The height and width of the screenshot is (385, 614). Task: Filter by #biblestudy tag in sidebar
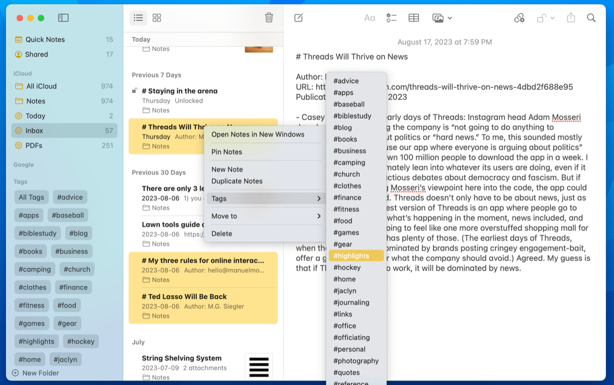click(x=37, y=233)
